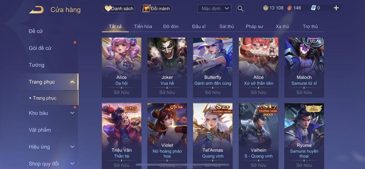Screen dimensions: 365x169
Task: Switch to the Sát thủ tab
Action: click(x=227, y=27)
